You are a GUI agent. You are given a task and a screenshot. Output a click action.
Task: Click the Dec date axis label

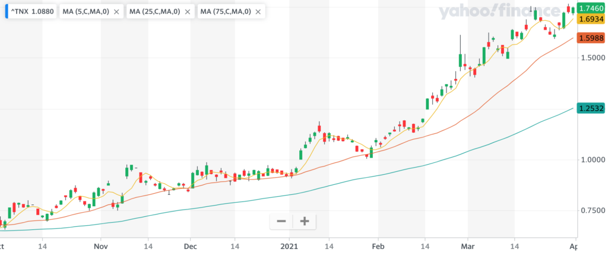coord(191,245)
